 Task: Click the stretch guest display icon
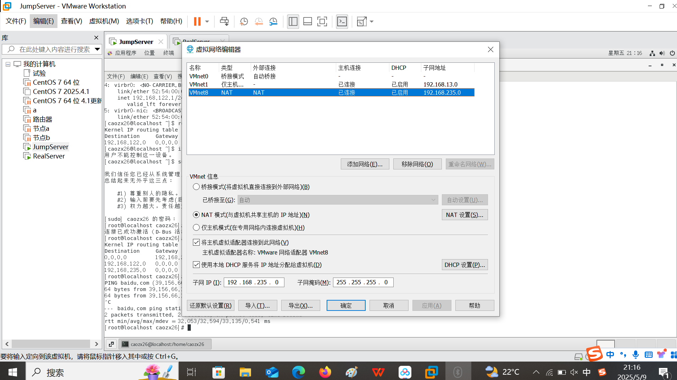click(361, 22)
